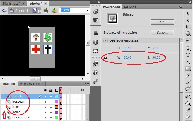Select the Text tool
The height and width of the screenshot is (121, 193).
[188, 55]
